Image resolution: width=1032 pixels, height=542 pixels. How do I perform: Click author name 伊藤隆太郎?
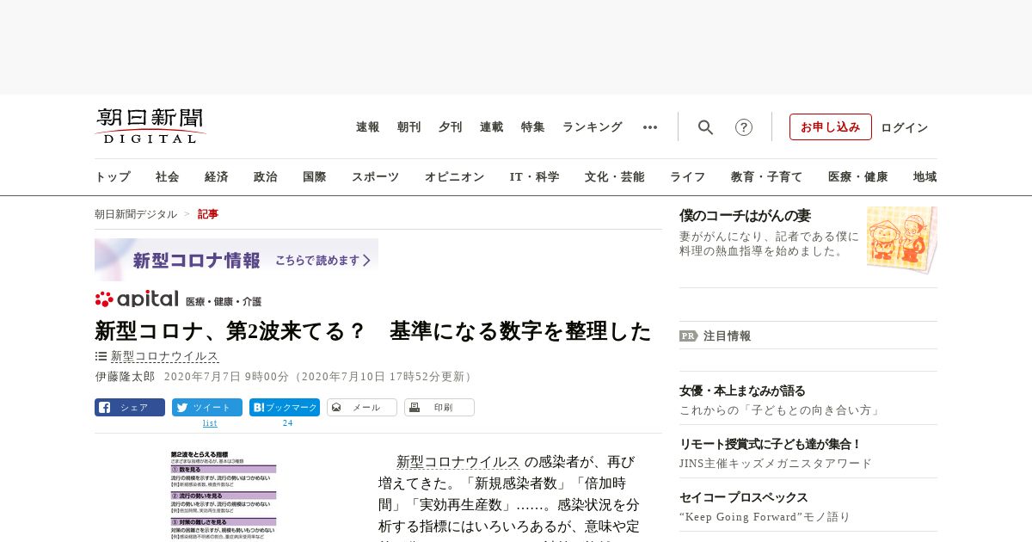coord(125,377)
